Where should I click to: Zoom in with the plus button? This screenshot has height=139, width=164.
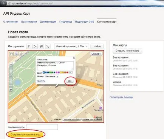(11, 90)
